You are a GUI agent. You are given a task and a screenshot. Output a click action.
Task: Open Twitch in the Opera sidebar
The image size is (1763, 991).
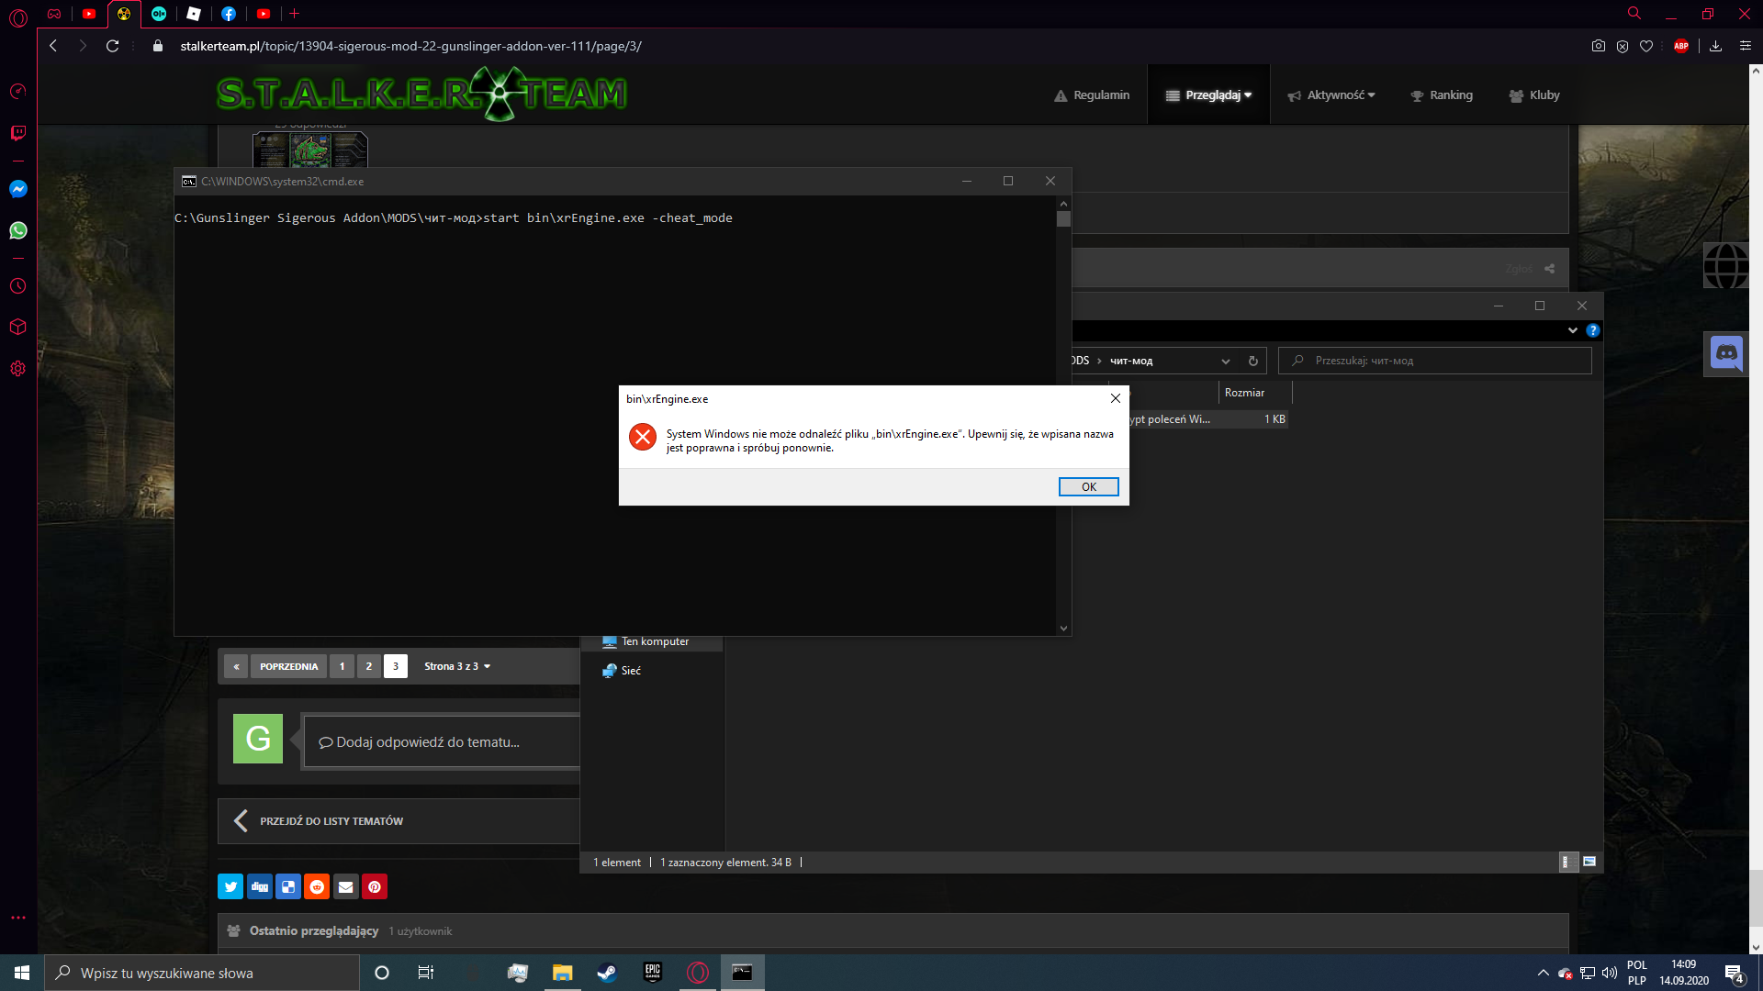[17, 133]
